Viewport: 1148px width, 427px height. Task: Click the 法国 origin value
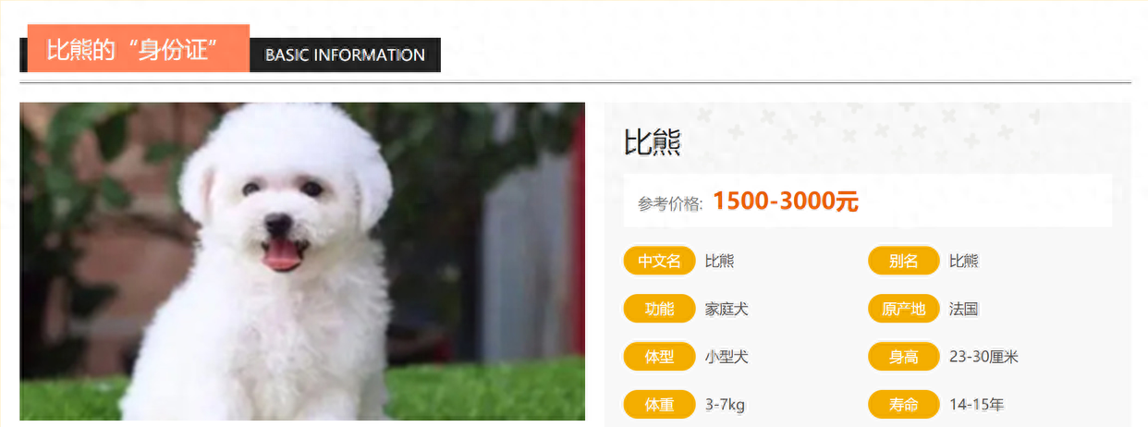click(x=964, y=309)
